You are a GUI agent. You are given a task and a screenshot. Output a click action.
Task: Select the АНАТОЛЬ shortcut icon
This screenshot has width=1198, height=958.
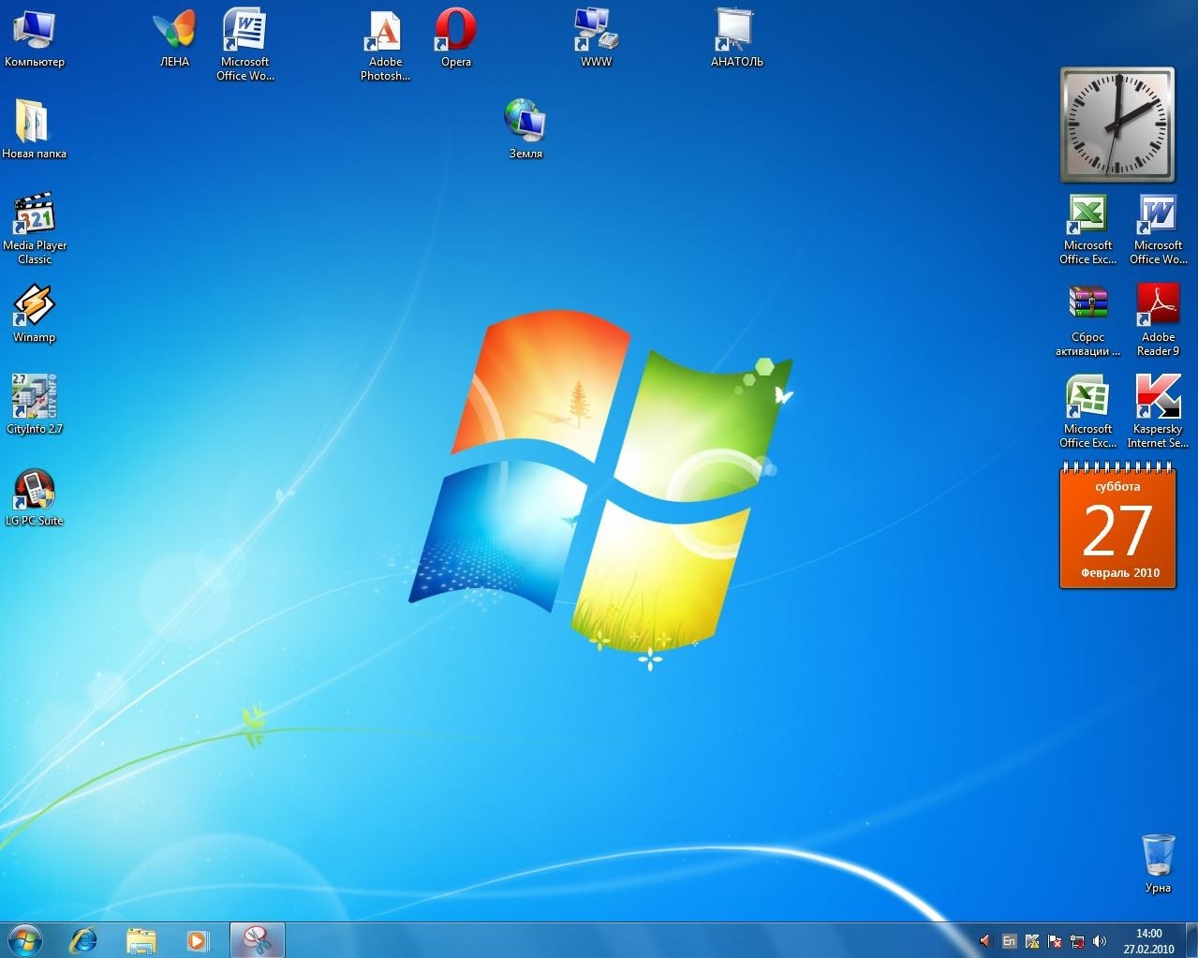[x=736, y=38]
